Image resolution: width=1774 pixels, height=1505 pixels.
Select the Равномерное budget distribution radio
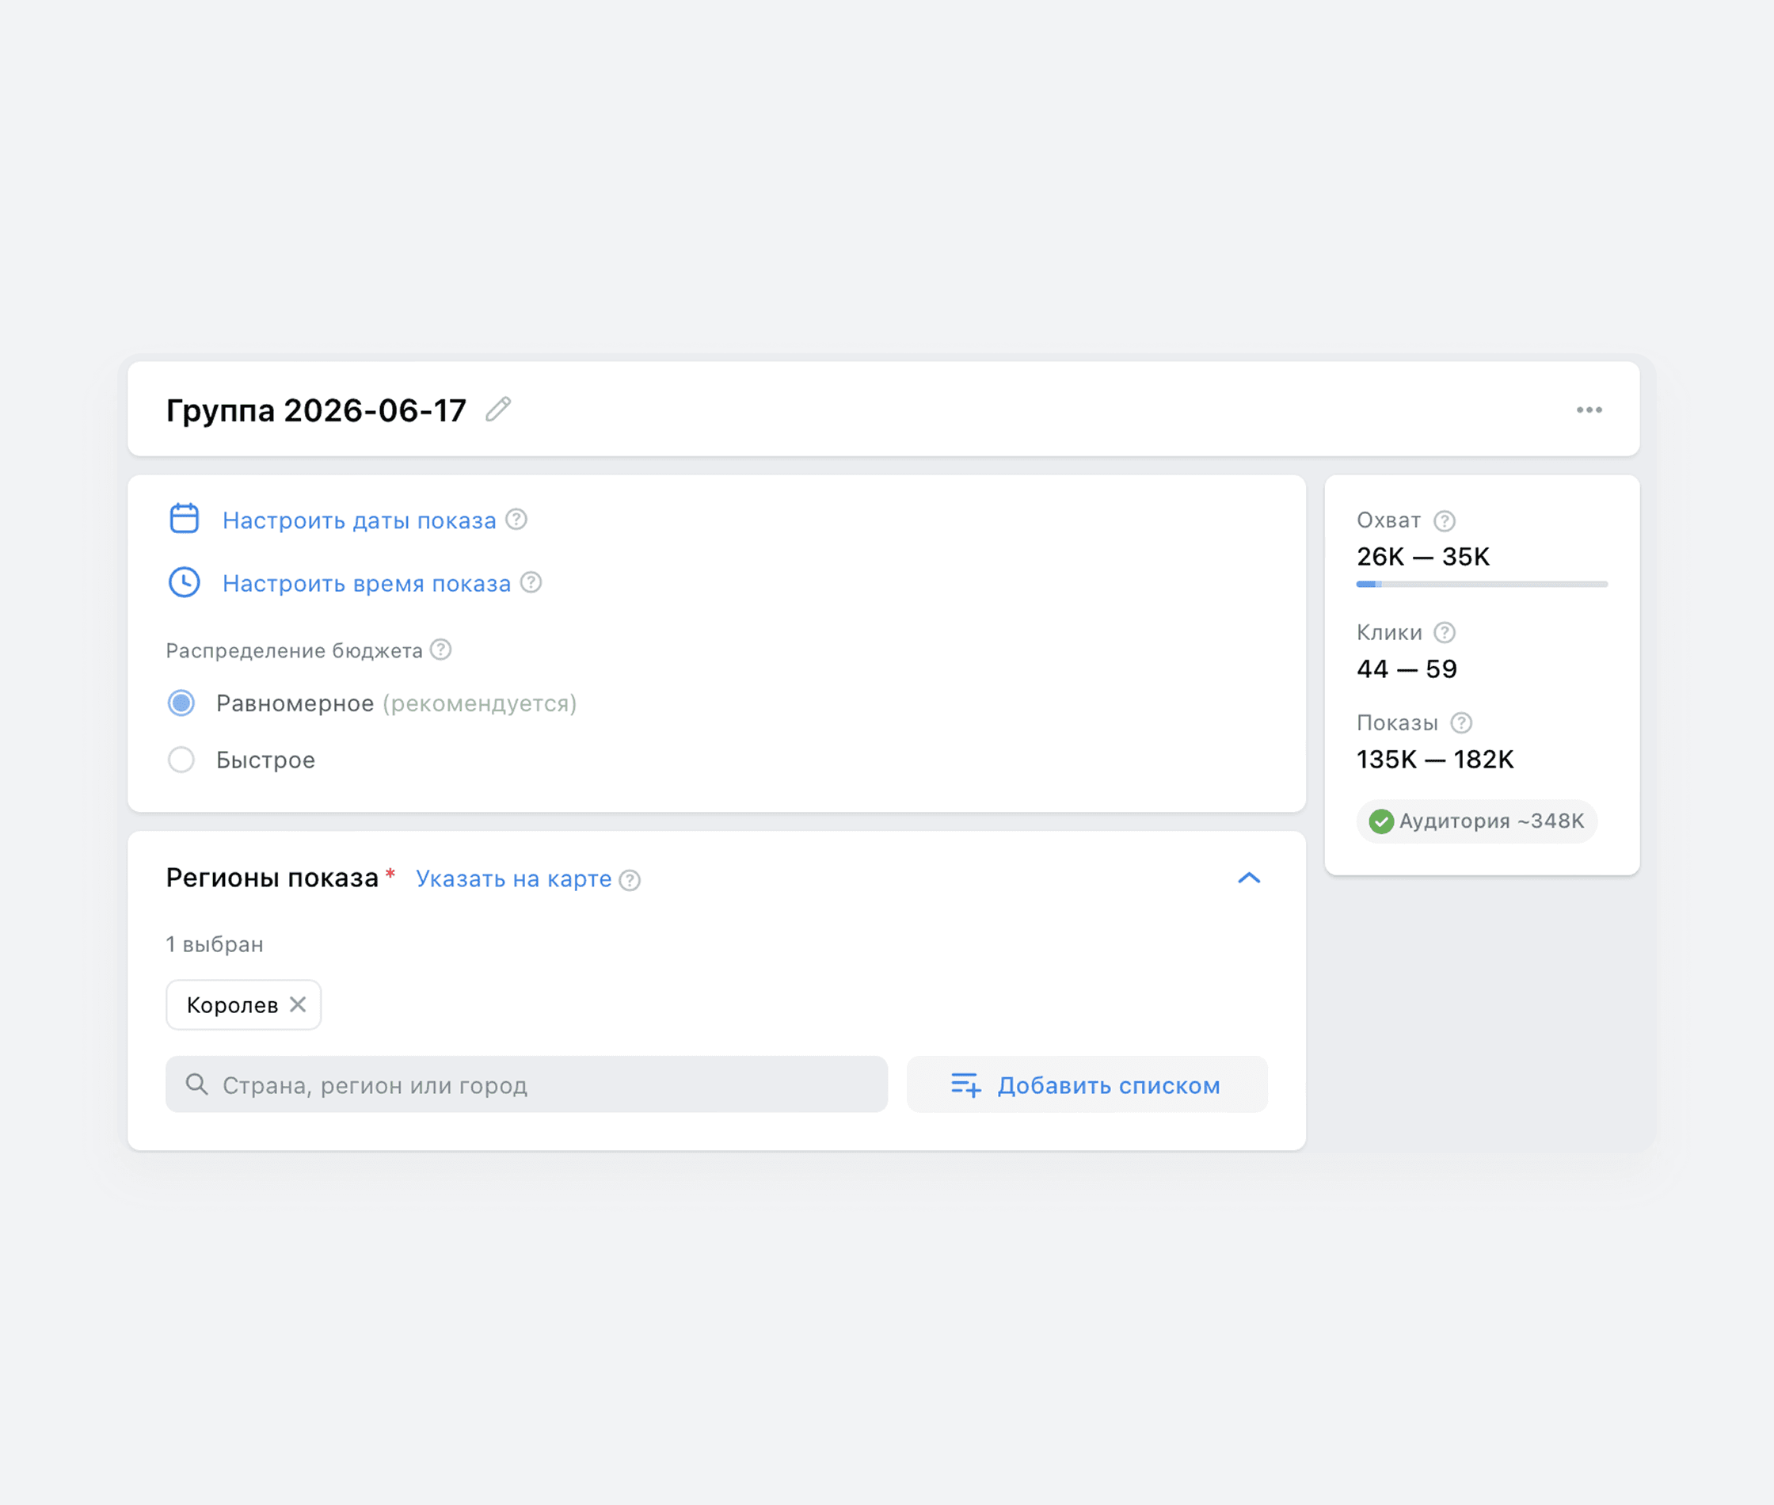click(181, 703)
